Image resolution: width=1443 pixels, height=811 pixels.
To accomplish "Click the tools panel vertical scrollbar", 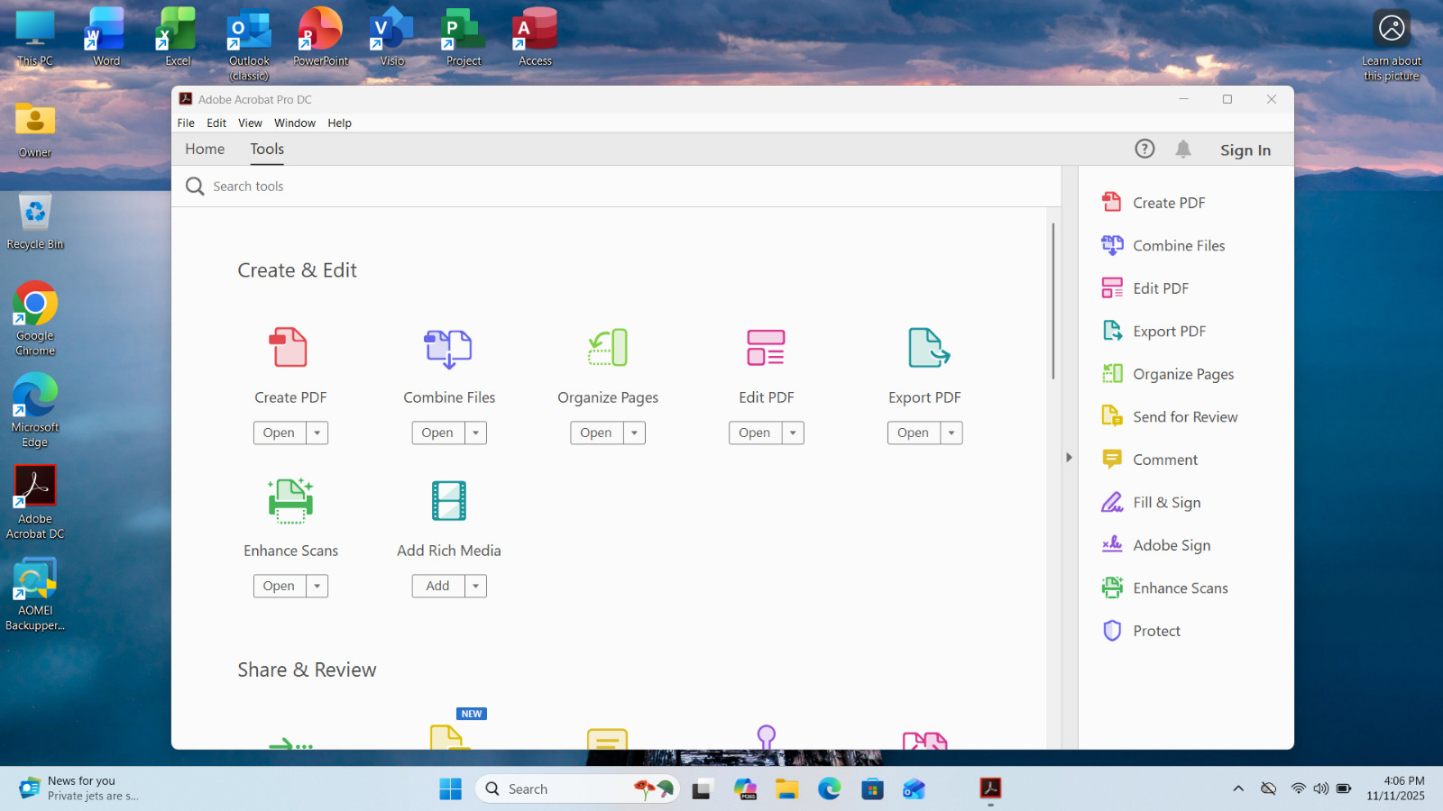I will tap(1052, 301).
